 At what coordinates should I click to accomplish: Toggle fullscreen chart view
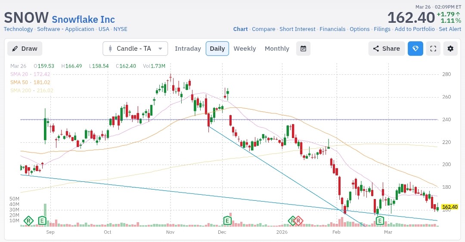433,49
